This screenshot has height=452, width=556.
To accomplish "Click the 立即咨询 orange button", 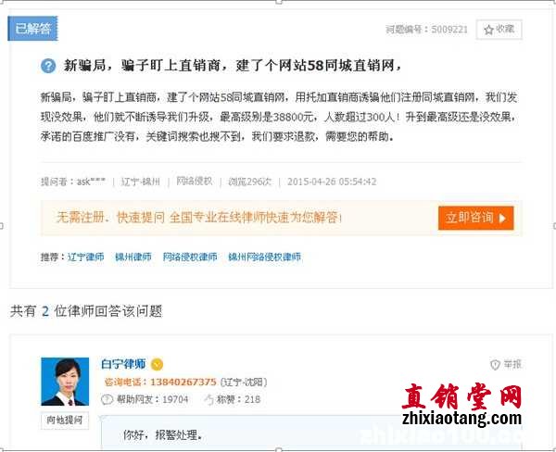I will pyautogui.click(x=476, y=218).
